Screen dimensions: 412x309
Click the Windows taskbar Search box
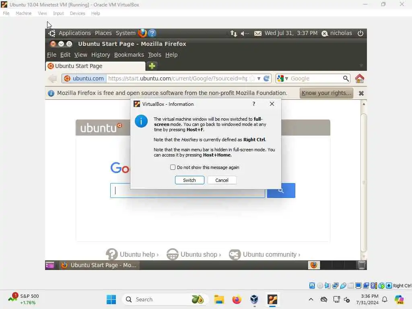point(165,299)
